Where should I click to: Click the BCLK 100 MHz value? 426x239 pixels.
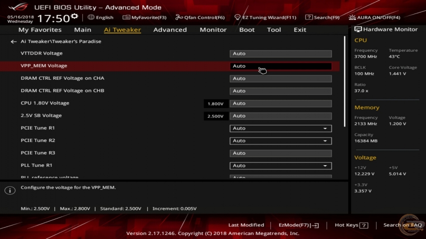click(364, 74)
